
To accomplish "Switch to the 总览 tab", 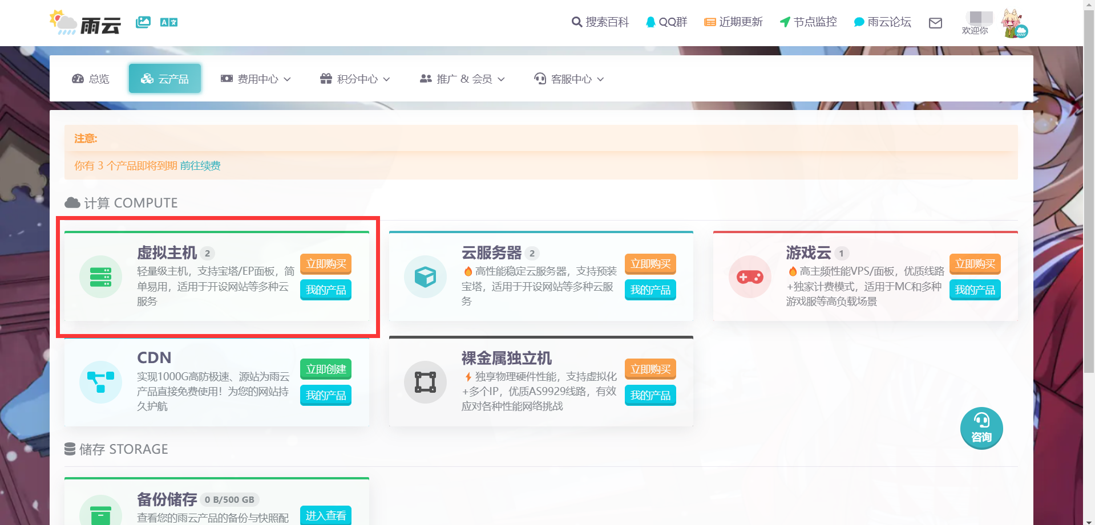I will 91,79.
